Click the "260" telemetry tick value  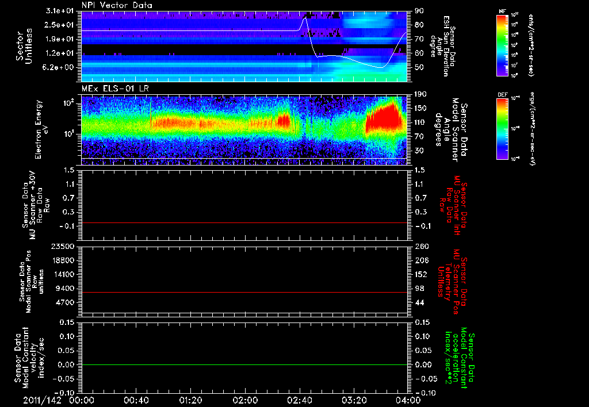pos(420,246)
